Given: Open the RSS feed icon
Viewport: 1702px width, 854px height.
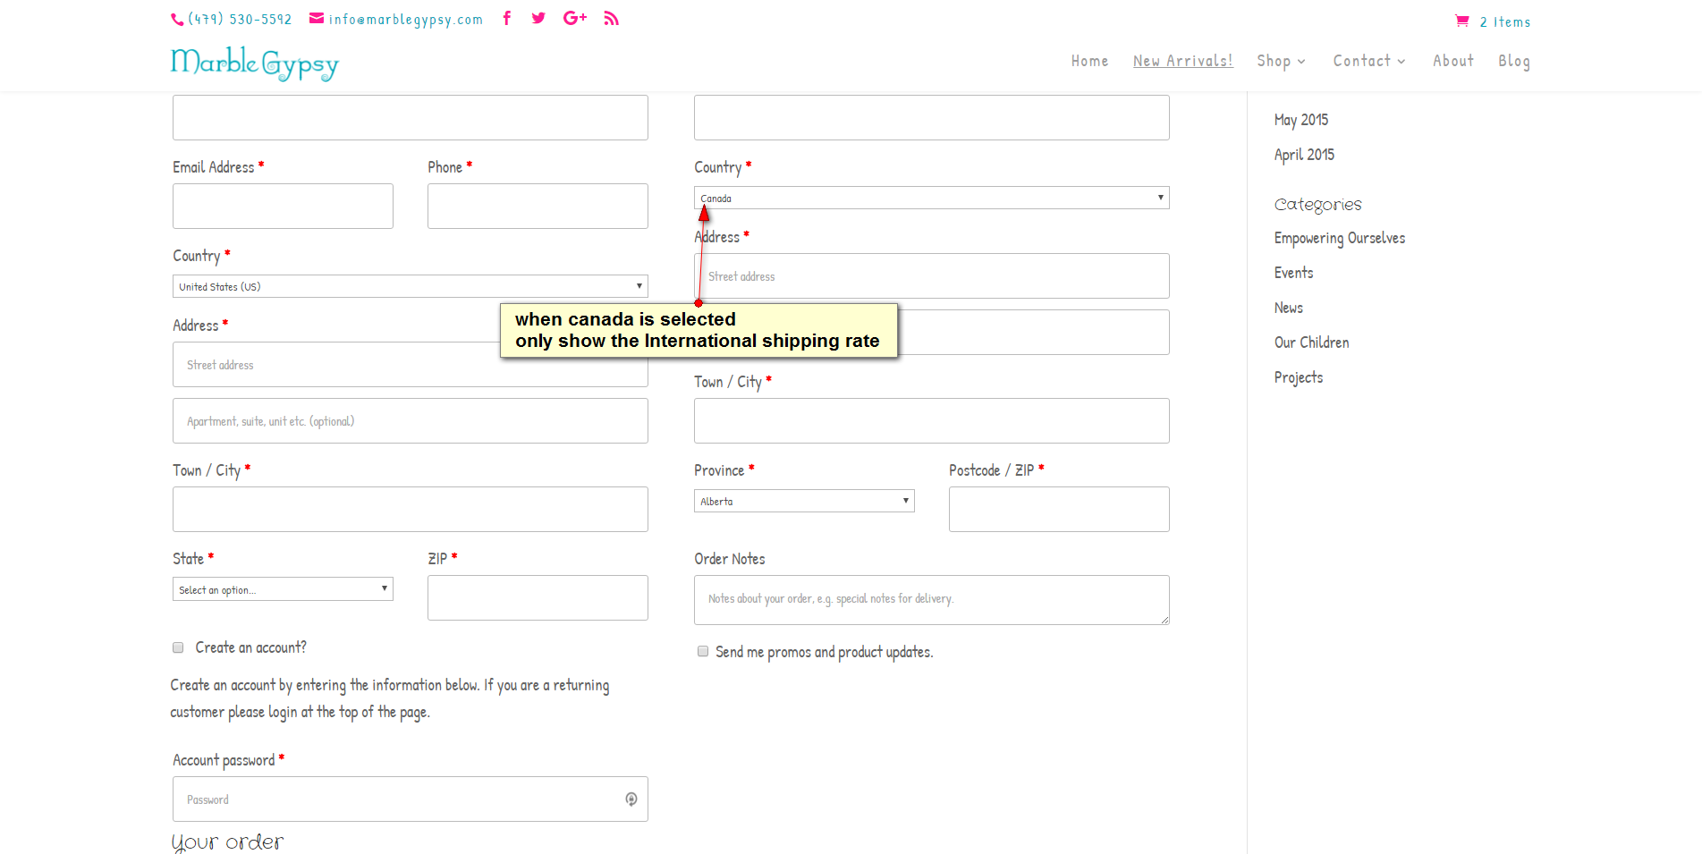Looking at the screenshot, I should point(612,18).
